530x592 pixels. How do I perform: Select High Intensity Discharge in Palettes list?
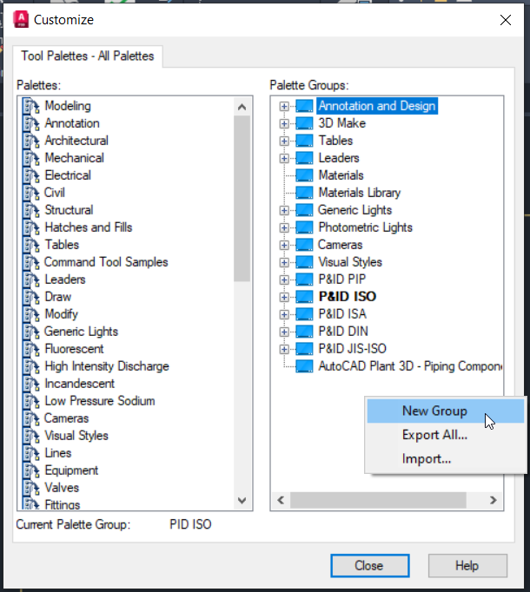[107, 366]
